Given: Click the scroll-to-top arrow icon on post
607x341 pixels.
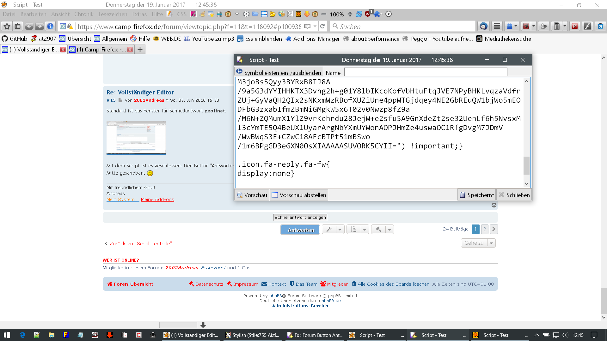Looking at the screenshot, I should click(494, 205).
